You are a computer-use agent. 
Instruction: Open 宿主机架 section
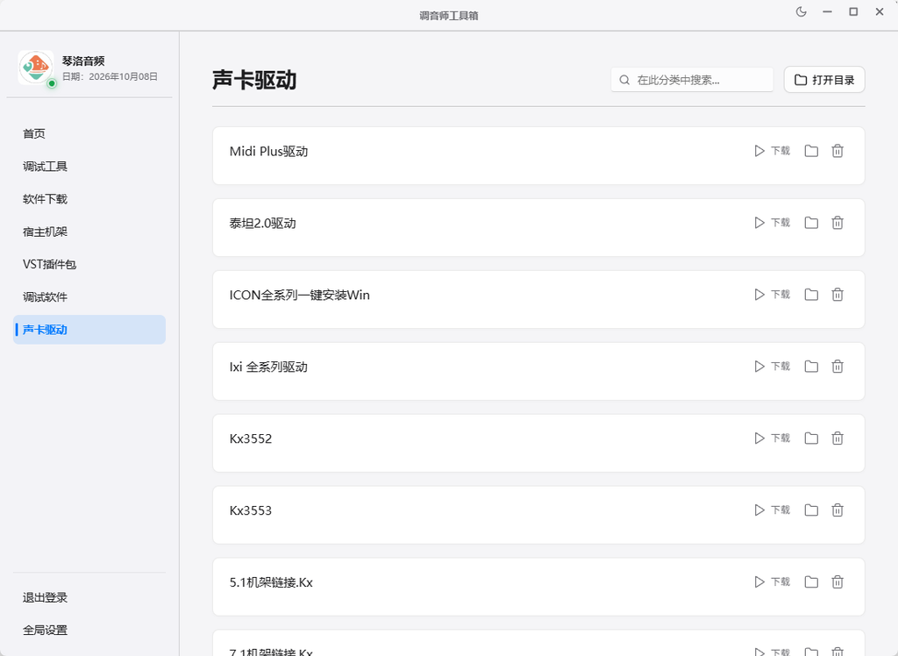pos(89,232)
